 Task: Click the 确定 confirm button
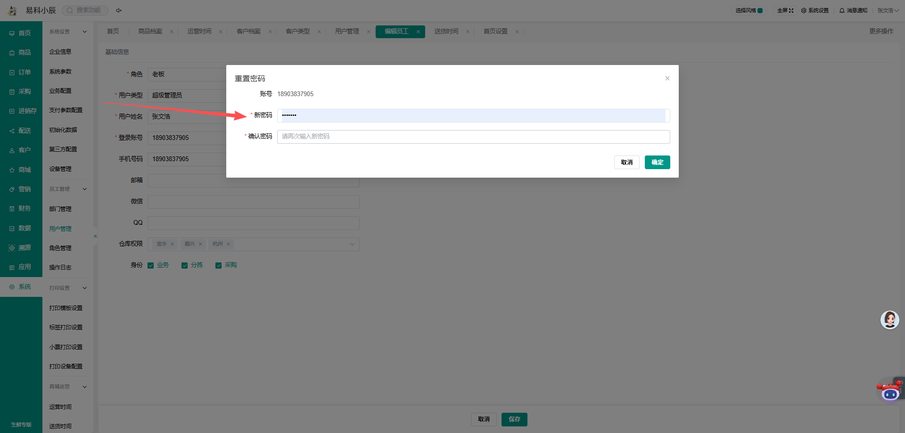point(658,162)
